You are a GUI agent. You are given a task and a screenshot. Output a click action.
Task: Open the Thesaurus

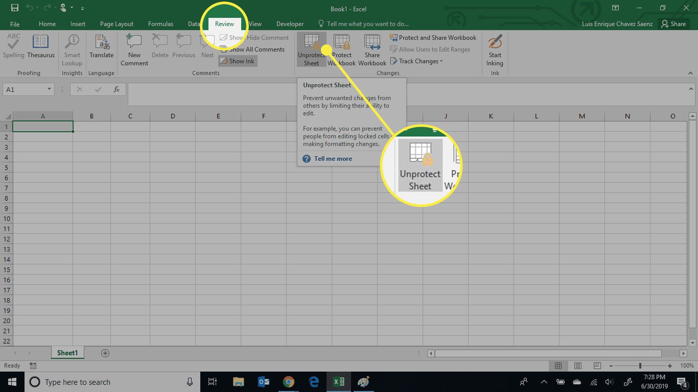(x=41, y=48)
